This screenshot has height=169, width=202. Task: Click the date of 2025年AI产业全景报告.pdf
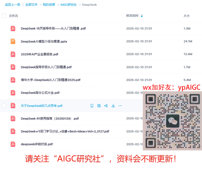[x=139, y=54]
